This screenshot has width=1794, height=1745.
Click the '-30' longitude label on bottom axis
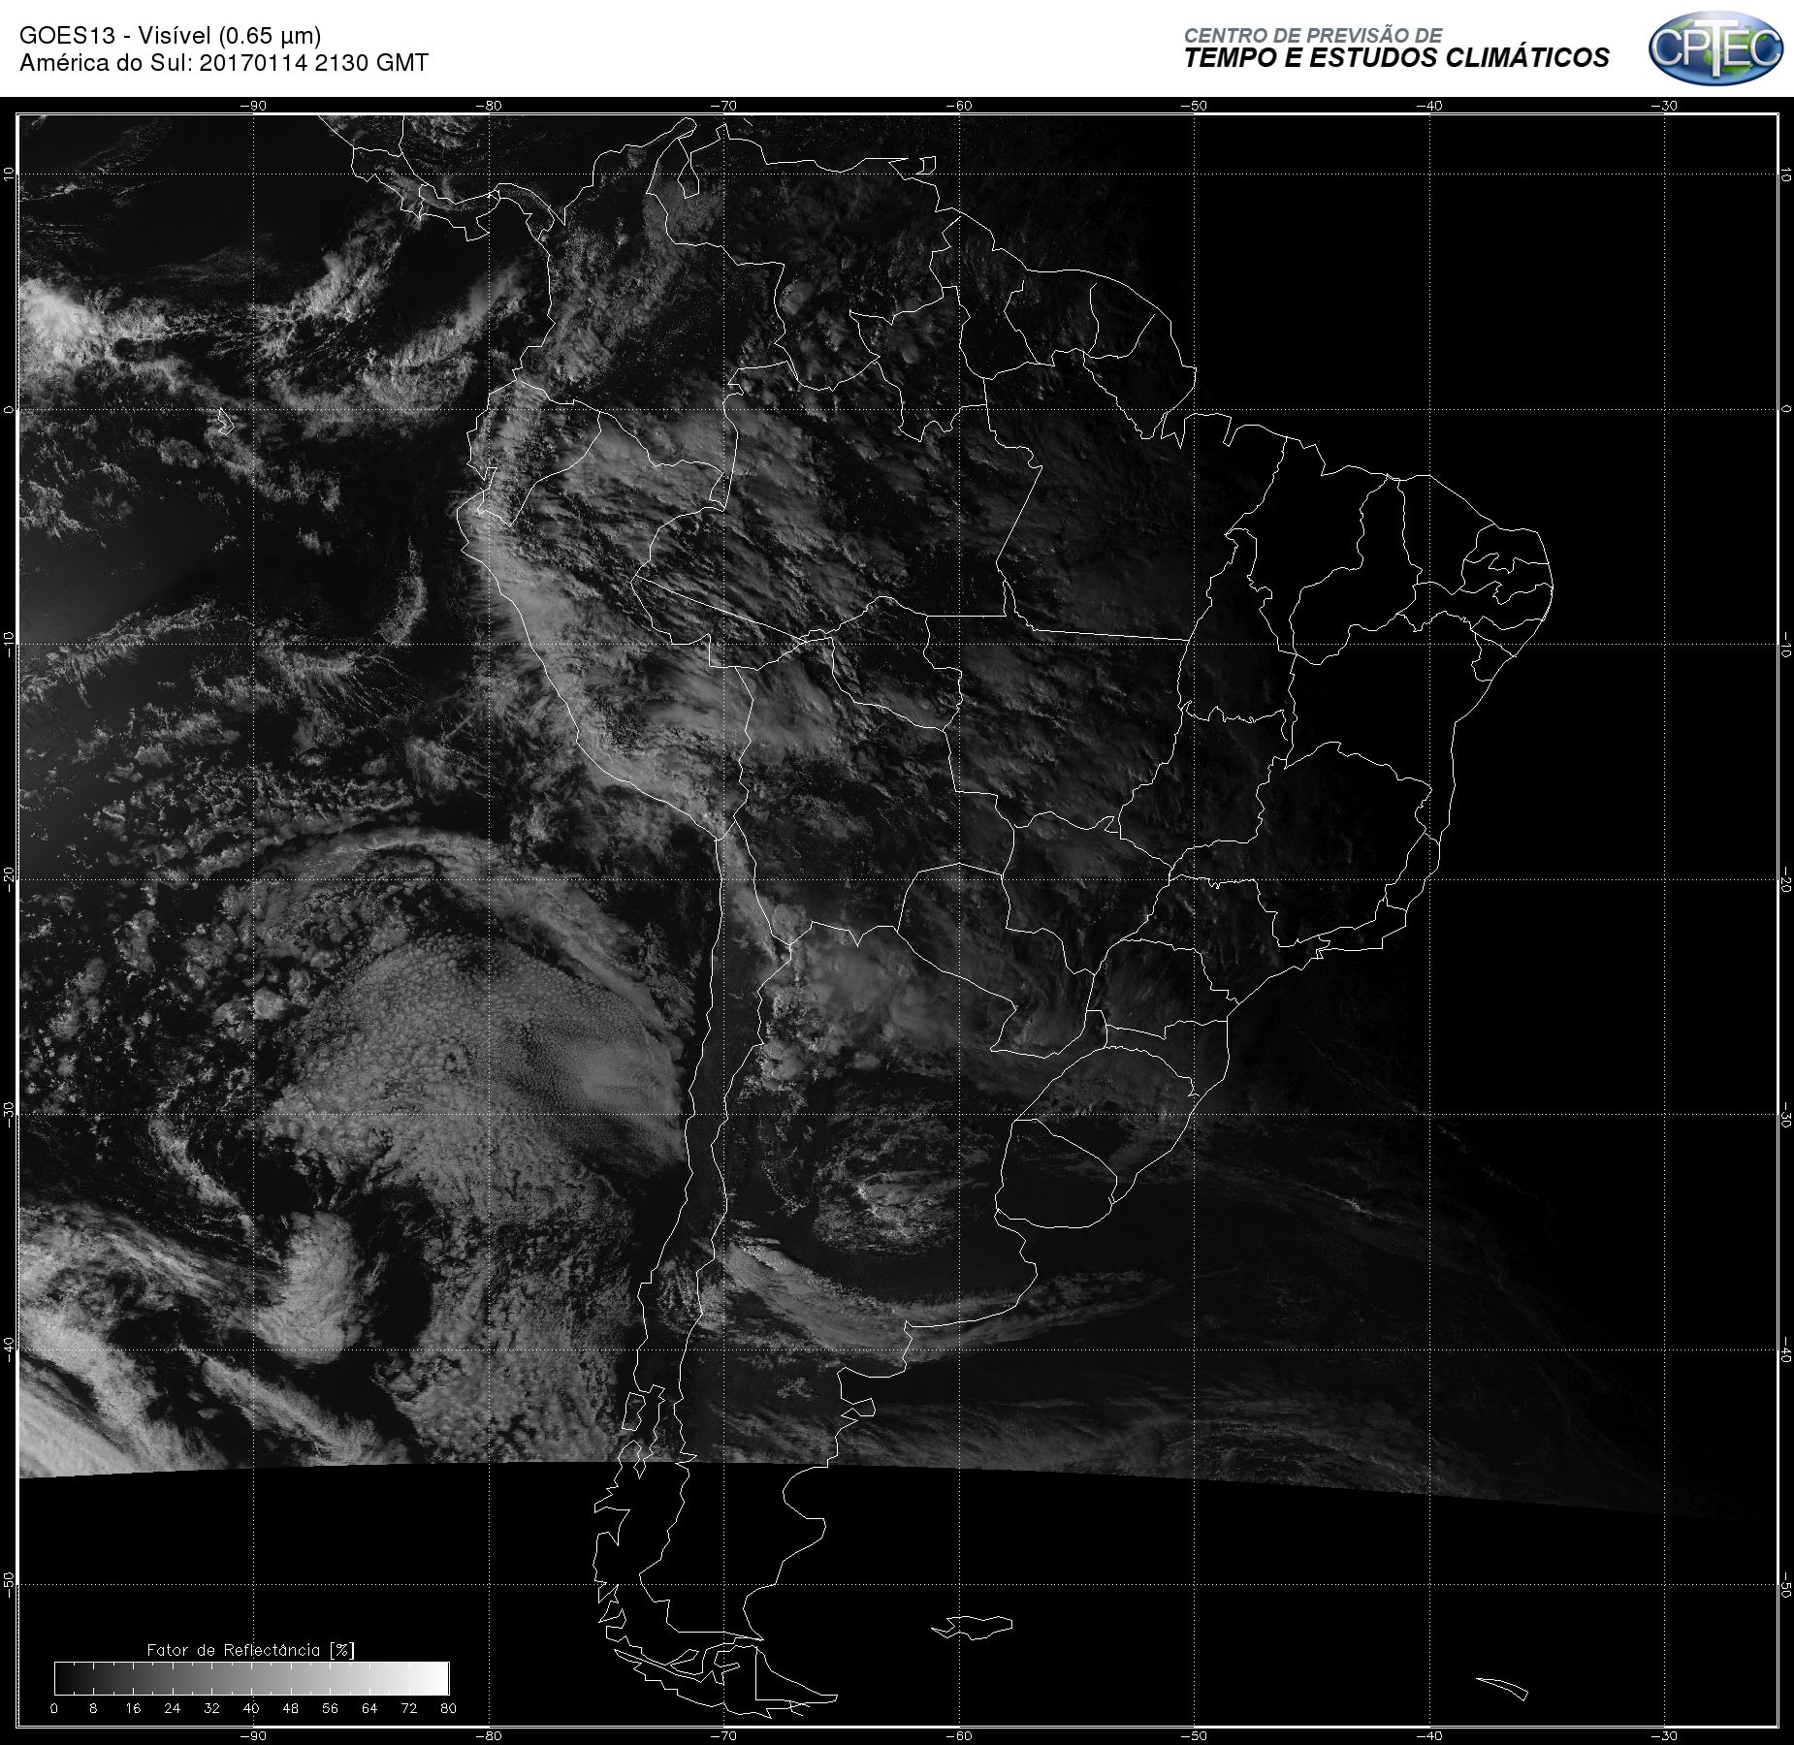[x=1665, y=1735]
